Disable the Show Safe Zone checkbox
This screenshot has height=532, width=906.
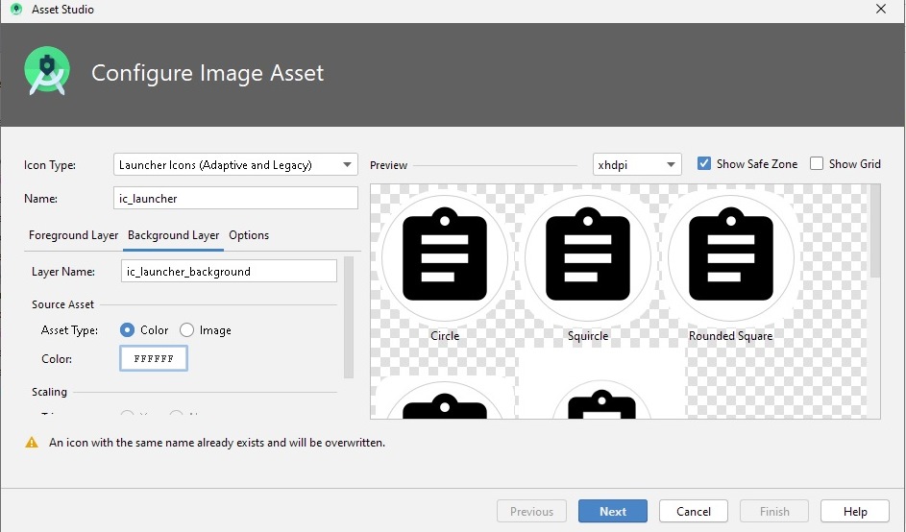[x=704, y=164]
